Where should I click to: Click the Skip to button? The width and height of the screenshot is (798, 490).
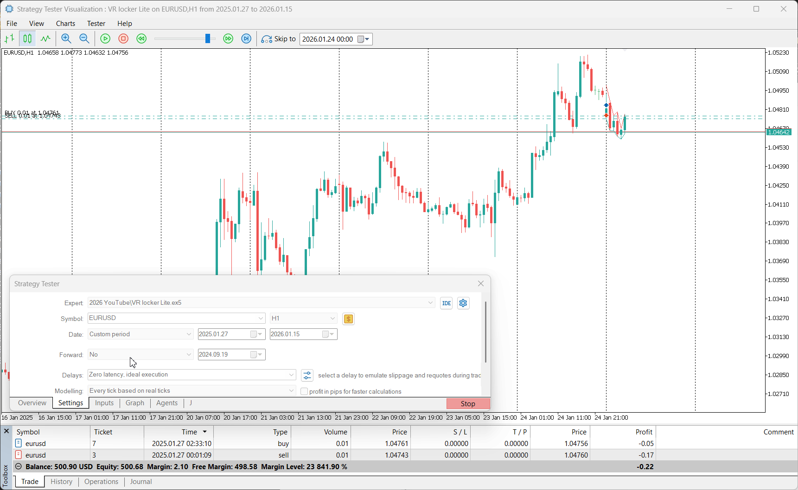pyautogui.click(x=278, y=39)
